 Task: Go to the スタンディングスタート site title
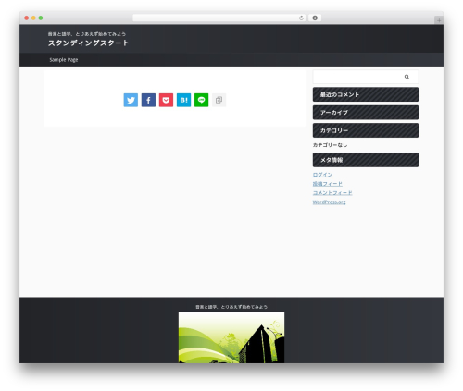88,43
